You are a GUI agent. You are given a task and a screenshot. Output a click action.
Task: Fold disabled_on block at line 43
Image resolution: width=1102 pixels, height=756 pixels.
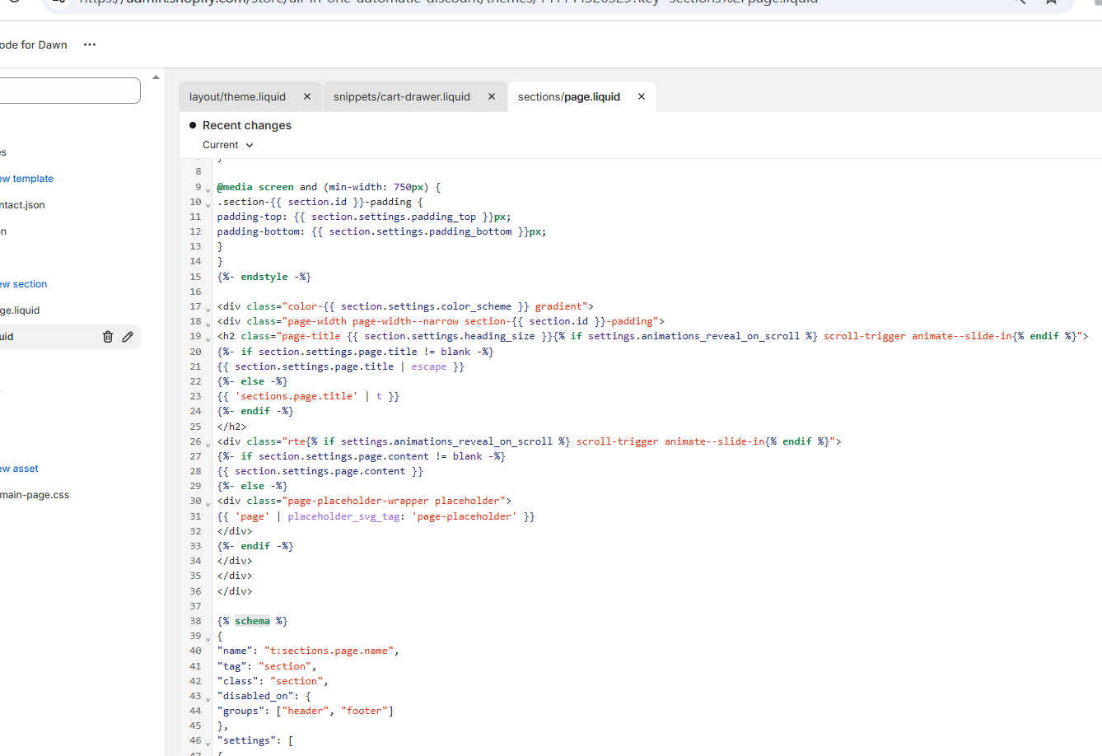pyautogui.click(x=208, y=698)
